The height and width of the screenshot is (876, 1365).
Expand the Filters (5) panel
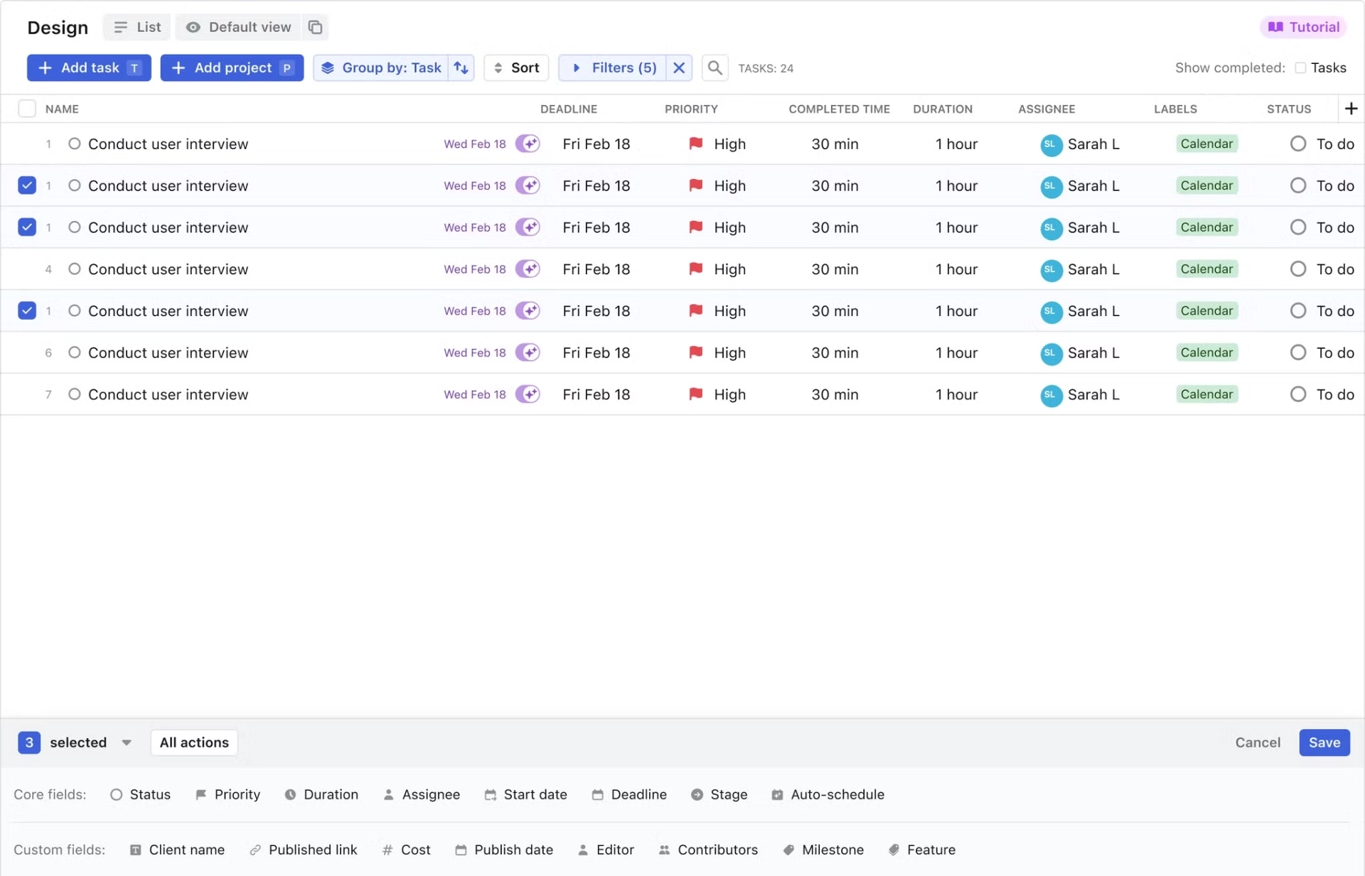click(x=614, y=67)
